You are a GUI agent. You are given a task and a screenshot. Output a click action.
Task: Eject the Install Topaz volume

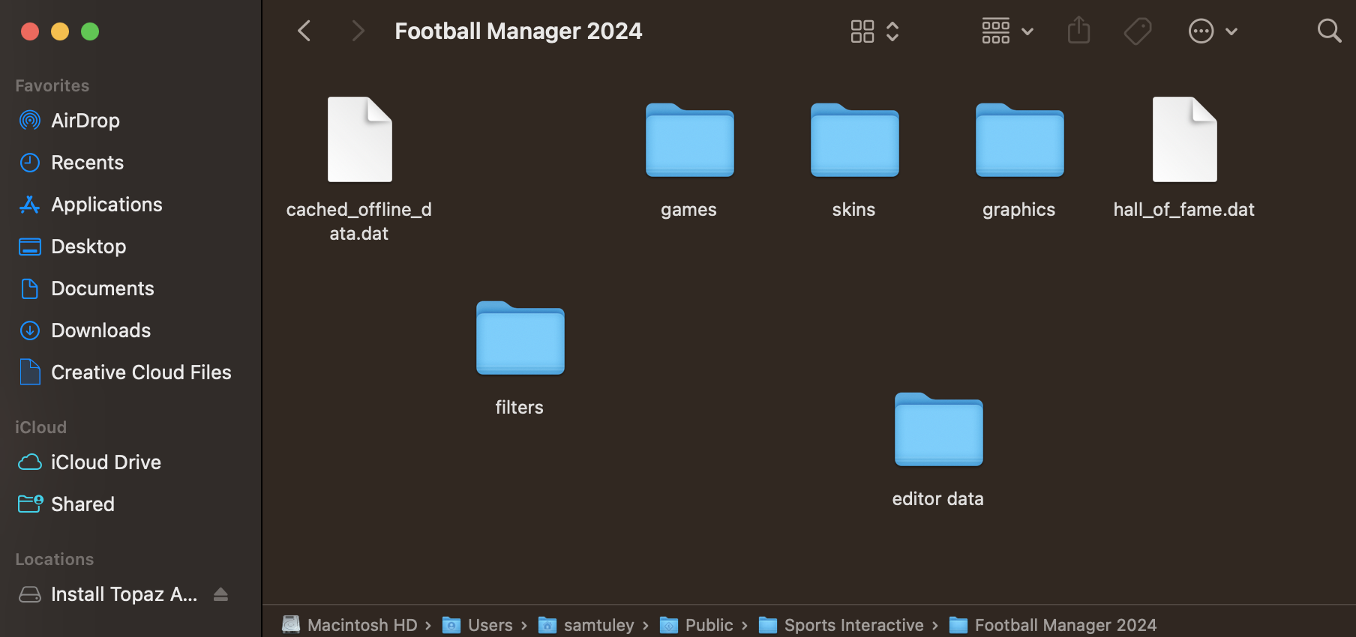pyautogui.click(x=220, y=594)
